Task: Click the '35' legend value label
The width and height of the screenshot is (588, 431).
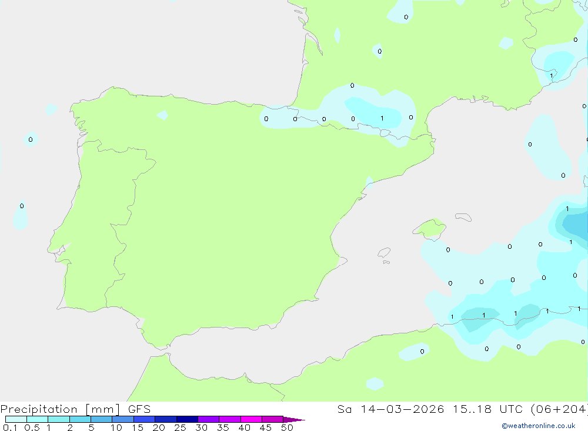Action: coord(223,427)
